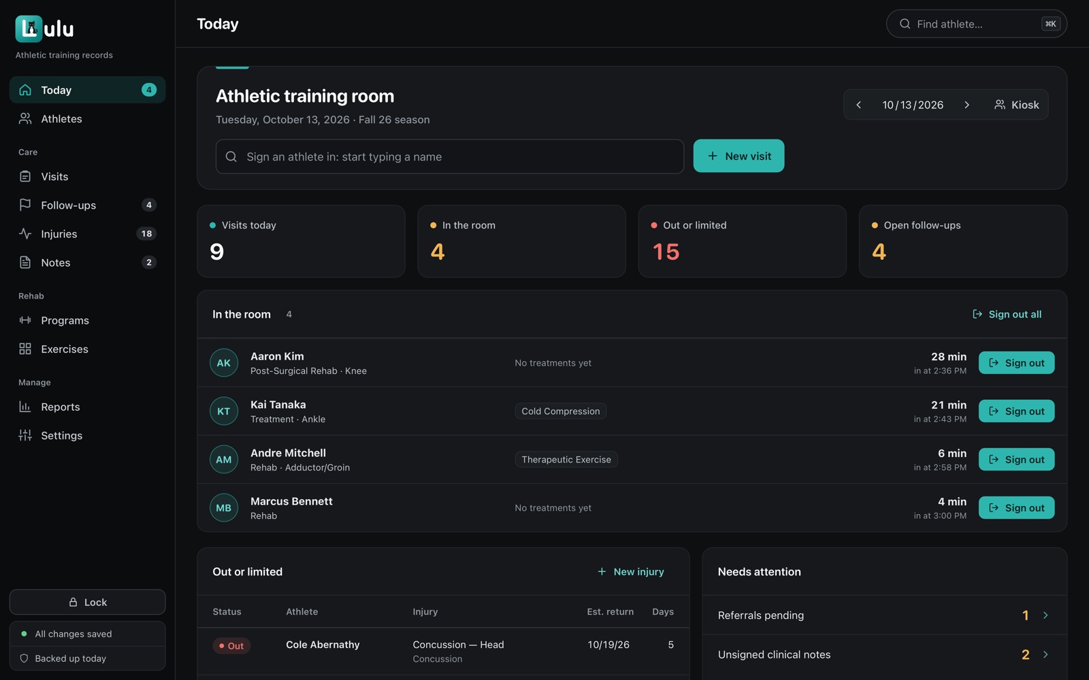This screenshot has height=680, width=1089.
Task: Go to next day arrow
Action: (966, 105)
